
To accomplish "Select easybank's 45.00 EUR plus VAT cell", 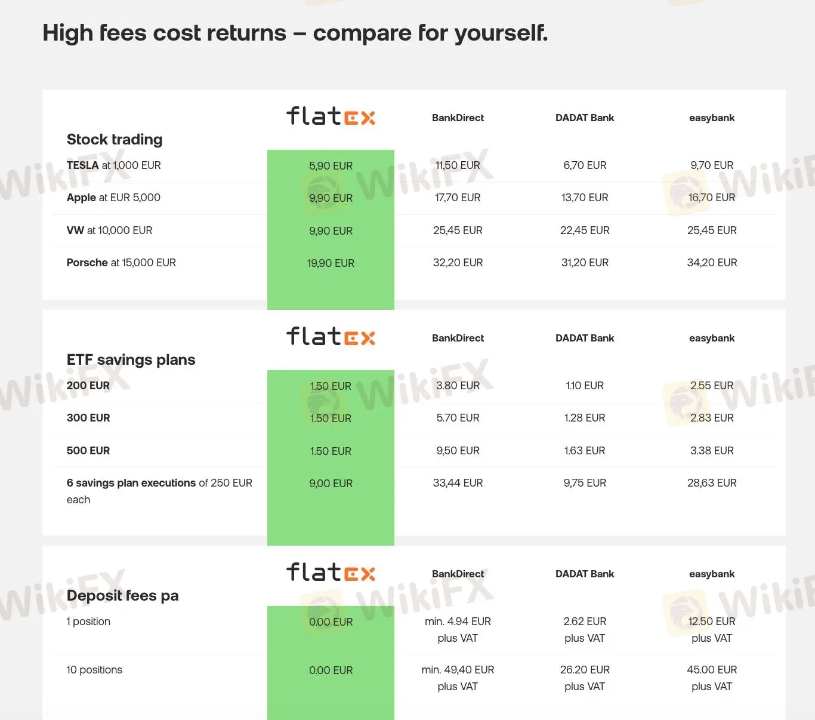I will (711, 678).
